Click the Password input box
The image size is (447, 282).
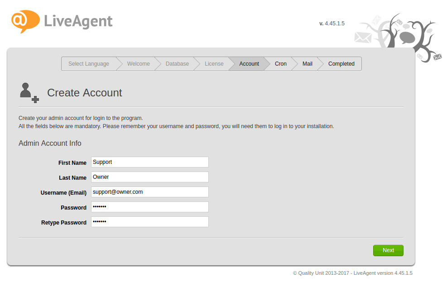tap(149, 207)
